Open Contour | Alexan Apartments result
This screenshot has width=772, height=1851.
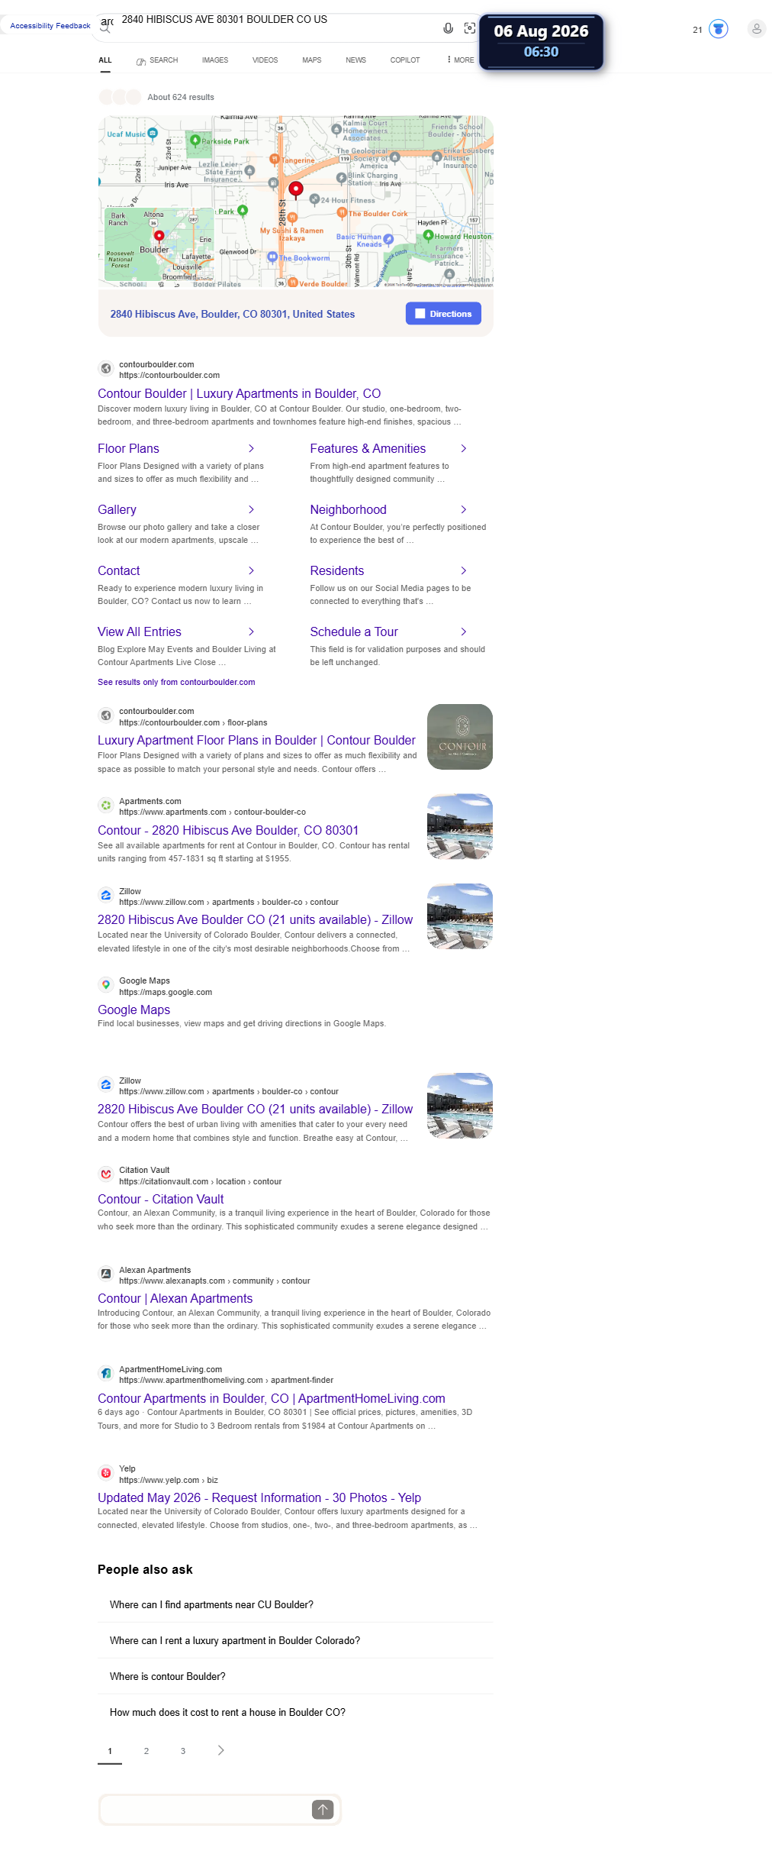(175, 1298)
